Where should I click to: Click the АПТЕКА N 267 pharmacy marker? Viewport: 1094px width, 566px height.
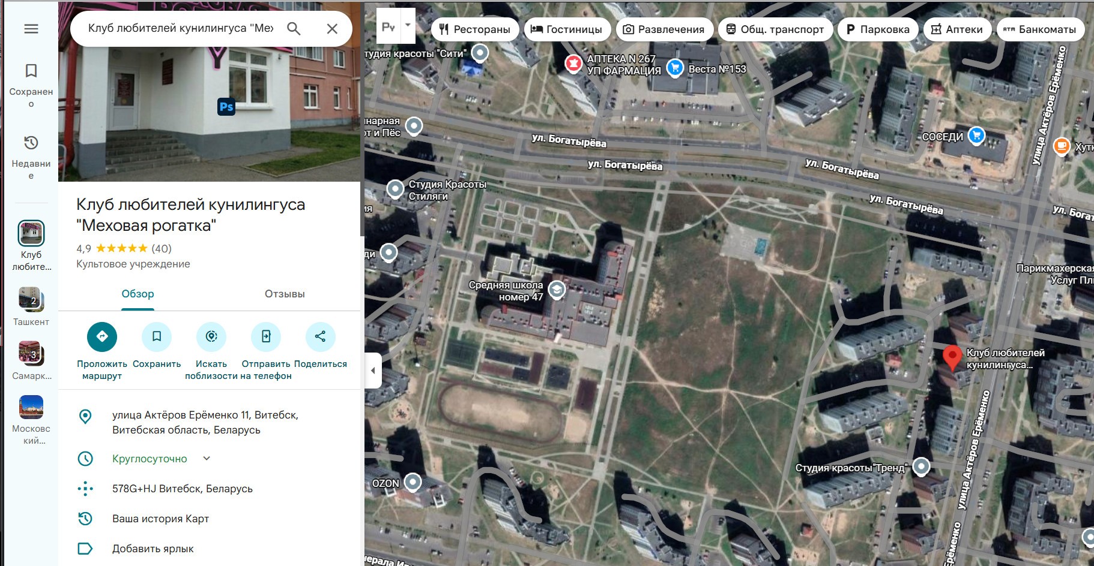pos(573,63)
